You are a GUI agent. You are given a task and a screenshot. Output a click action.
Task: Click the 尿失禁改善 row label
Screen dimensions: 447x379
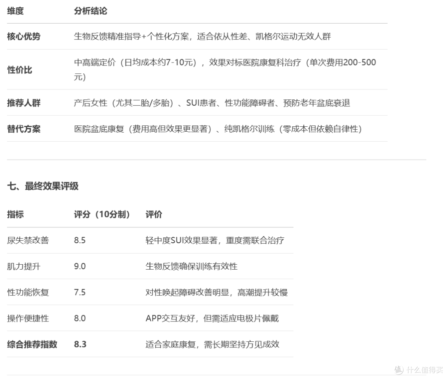[28, 240]
